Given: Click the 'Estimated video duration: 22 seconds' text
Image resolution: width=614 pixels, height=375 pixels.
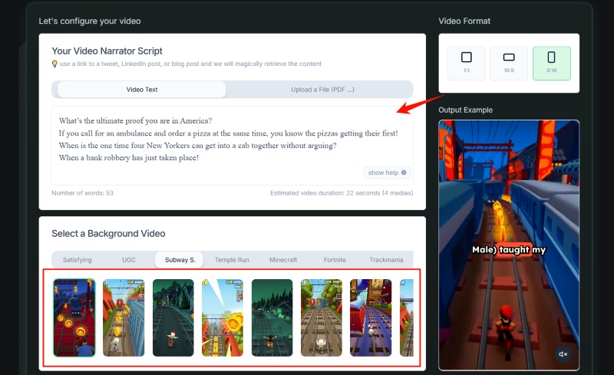Looking at the screenshot, I should (325, 193).
